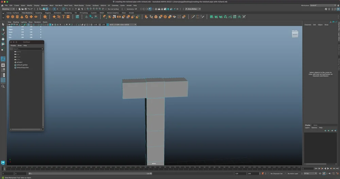Image resolution: width=340 pixels, height=179 pixels.
Task: Toggle the pause button in the status line
Action: [x=177, y=9]
